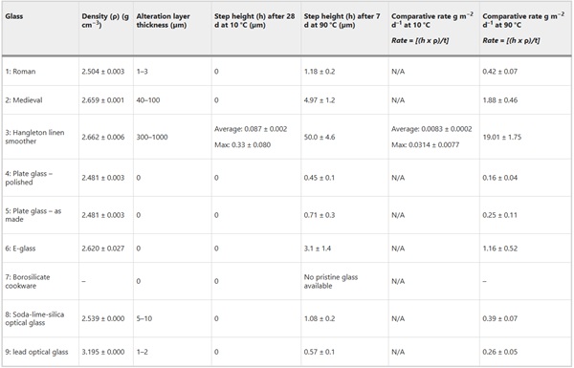Select lead optical glass density 3.195 ± 0.000
This screenshot has width=574, height=368.
click(x=103, y=352)
